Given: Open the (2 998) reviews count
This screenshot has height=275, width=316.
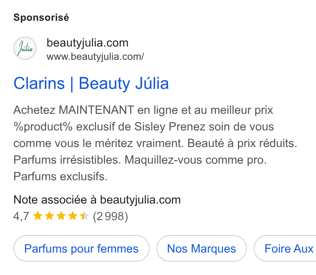Looking at the screenshot, I should pyautogui.click(x=111, y=216).
